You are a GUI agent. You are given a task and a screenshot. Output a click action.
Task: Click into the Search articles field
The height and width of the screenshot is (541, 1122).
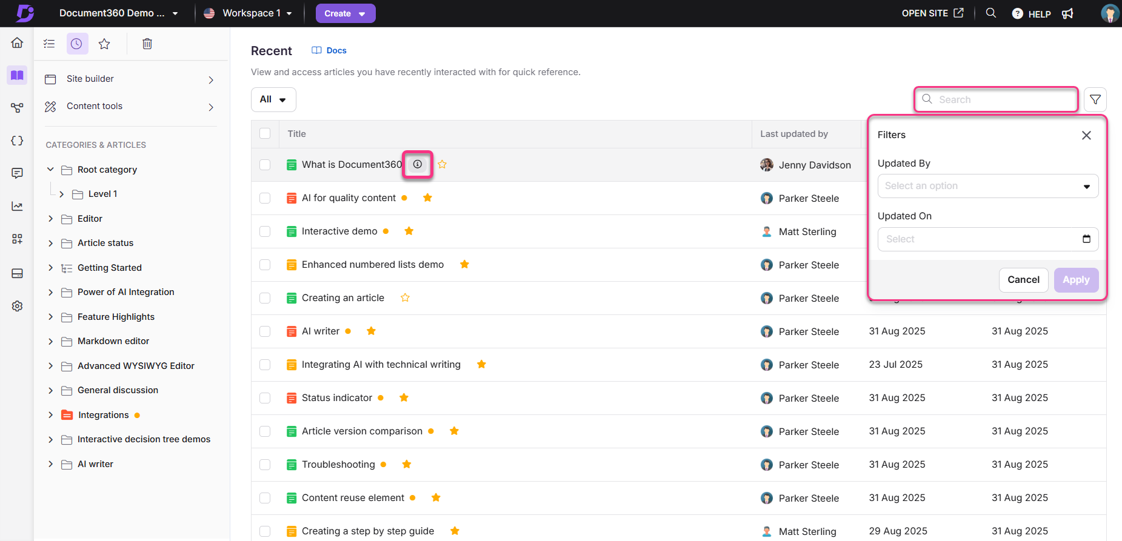(x=996, y=99)
